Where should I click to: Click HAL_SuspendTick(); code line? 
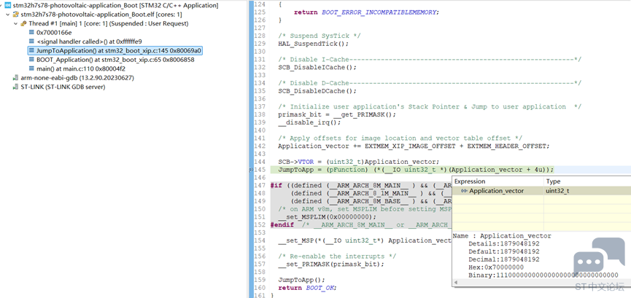point(314,44)
